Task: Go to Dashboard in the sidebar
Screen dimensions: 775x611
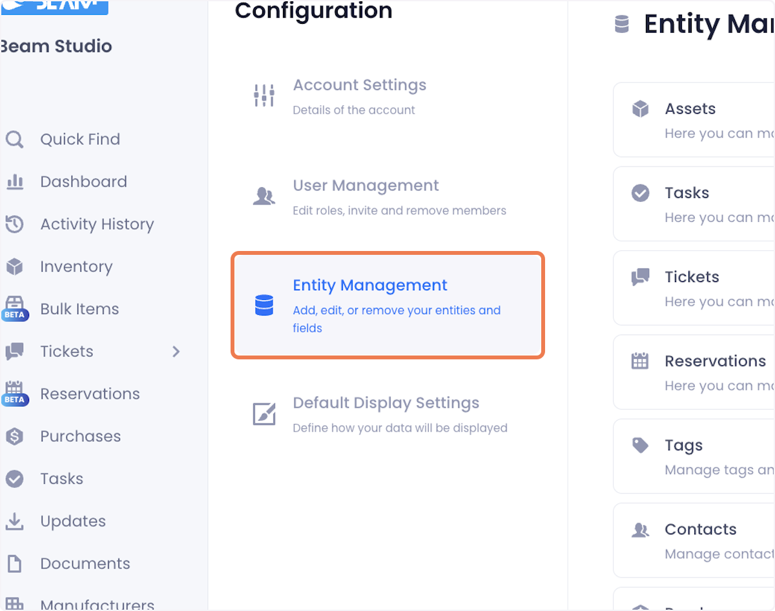Action: [x=83, y=182]
